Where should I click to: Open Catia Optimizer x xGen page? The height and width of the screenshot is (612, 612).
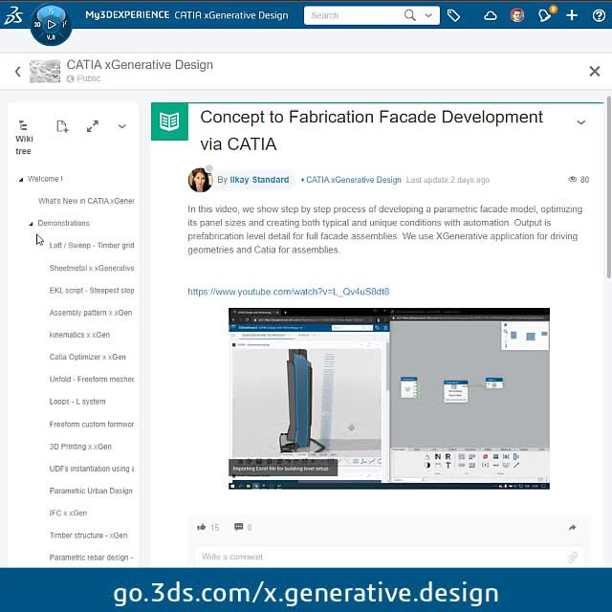(x=87, y=357)
